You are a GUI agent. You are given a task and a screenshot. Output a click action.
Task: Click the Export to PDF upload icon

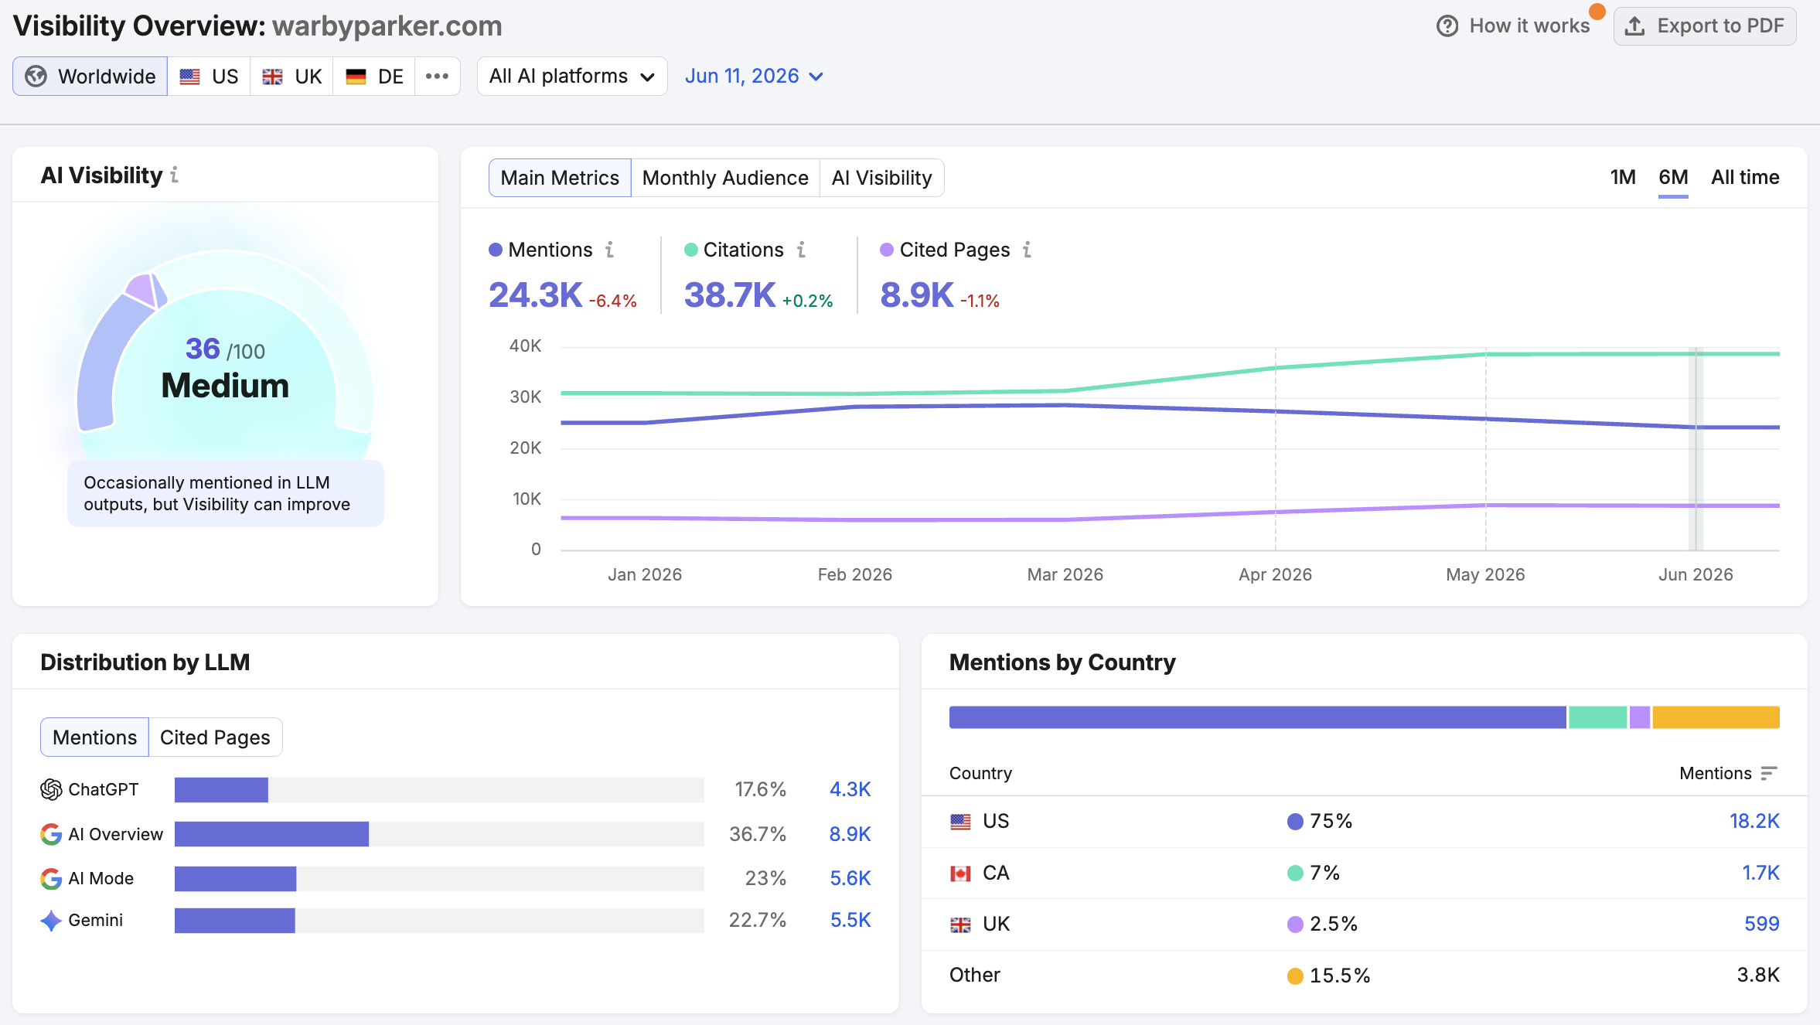tap(1634, 26)
